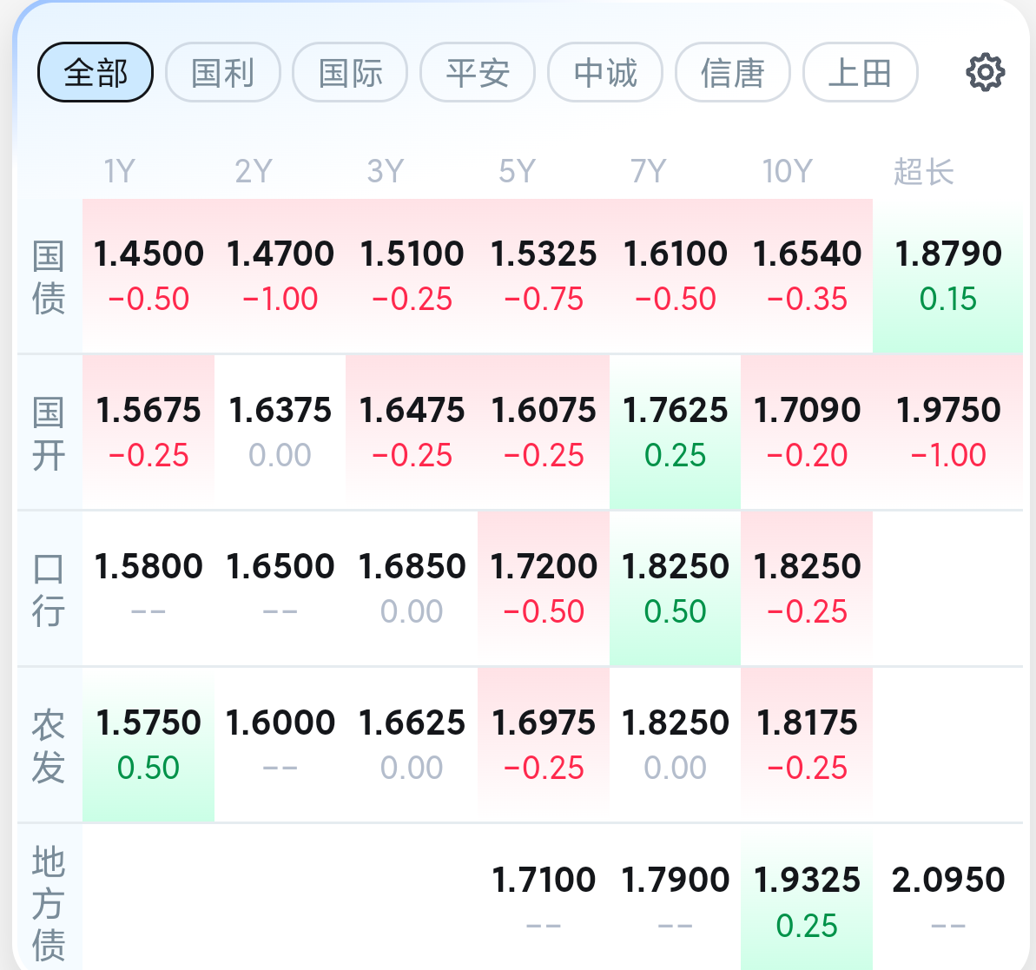1036x970 pixels.
Task: Select the 国债 超长 cell 1.8790
Action: click(x=947, y=275)
